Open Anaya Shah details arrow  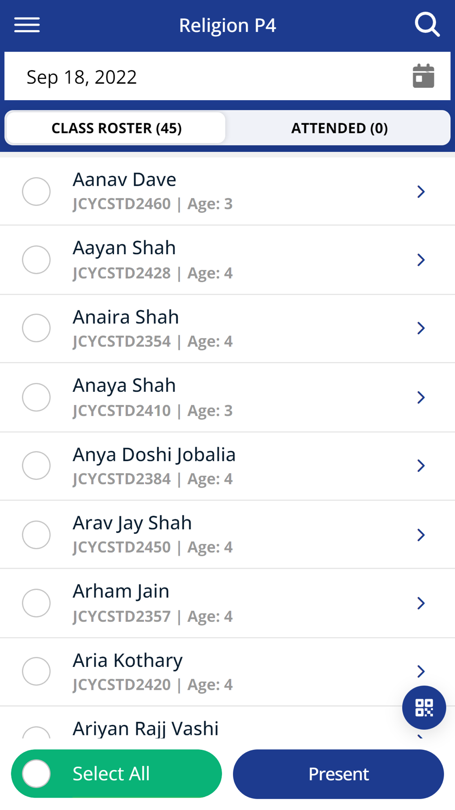click(421, 397)
